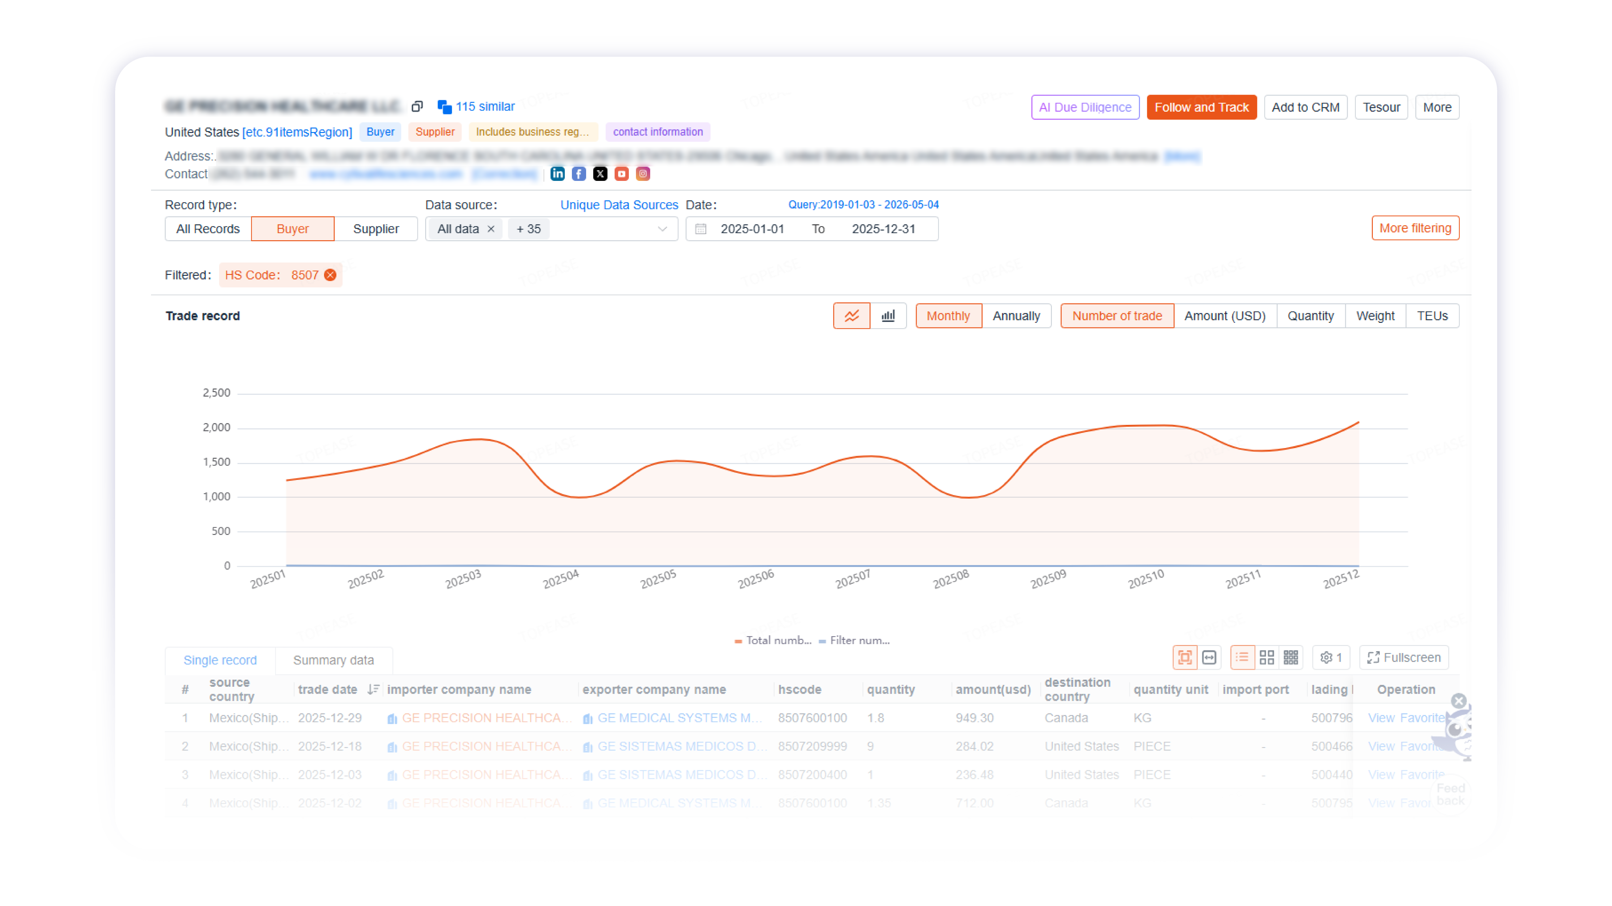
Task: Close the owl assistant widget
Action: [x=1459, y=701]
